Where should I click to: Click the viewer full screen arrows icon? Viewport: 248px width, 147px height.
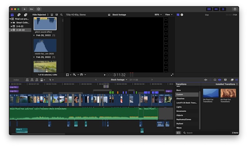click(172, 75)
